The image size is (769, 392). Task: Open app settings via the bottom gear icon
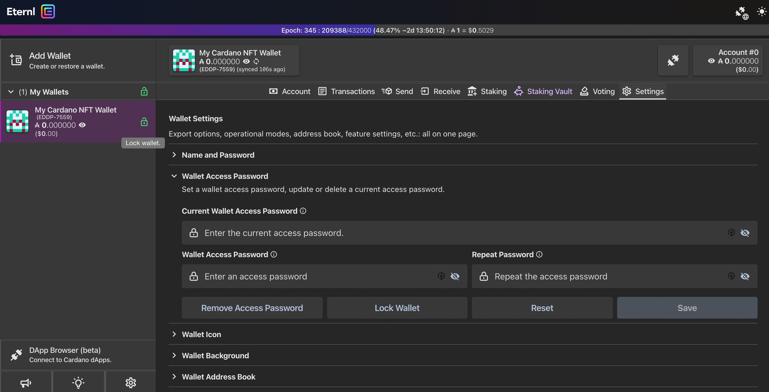click(131, 382)
